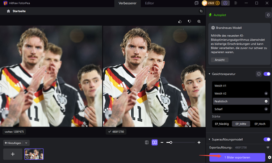Click the home icon beside Startseite

click(x=8, y=11)
